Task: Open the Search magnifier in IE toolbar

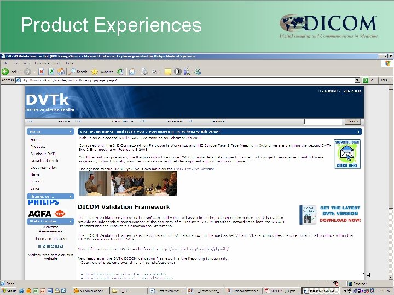Action: (72, 72)
